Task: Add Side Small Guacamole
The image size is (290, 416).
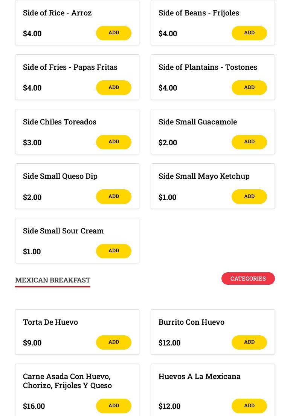Action: [x=249, y=142]
